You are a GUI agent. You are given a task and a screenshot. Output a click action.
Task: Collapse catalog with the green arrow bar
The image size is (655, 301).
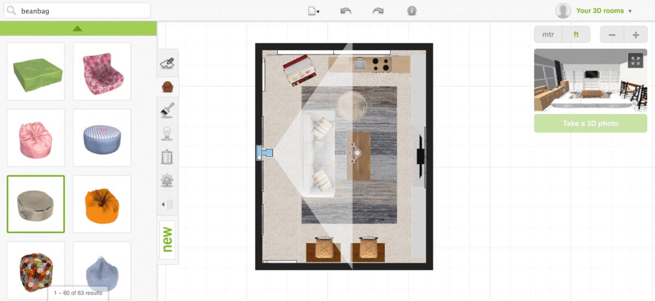tap(78, 28)
